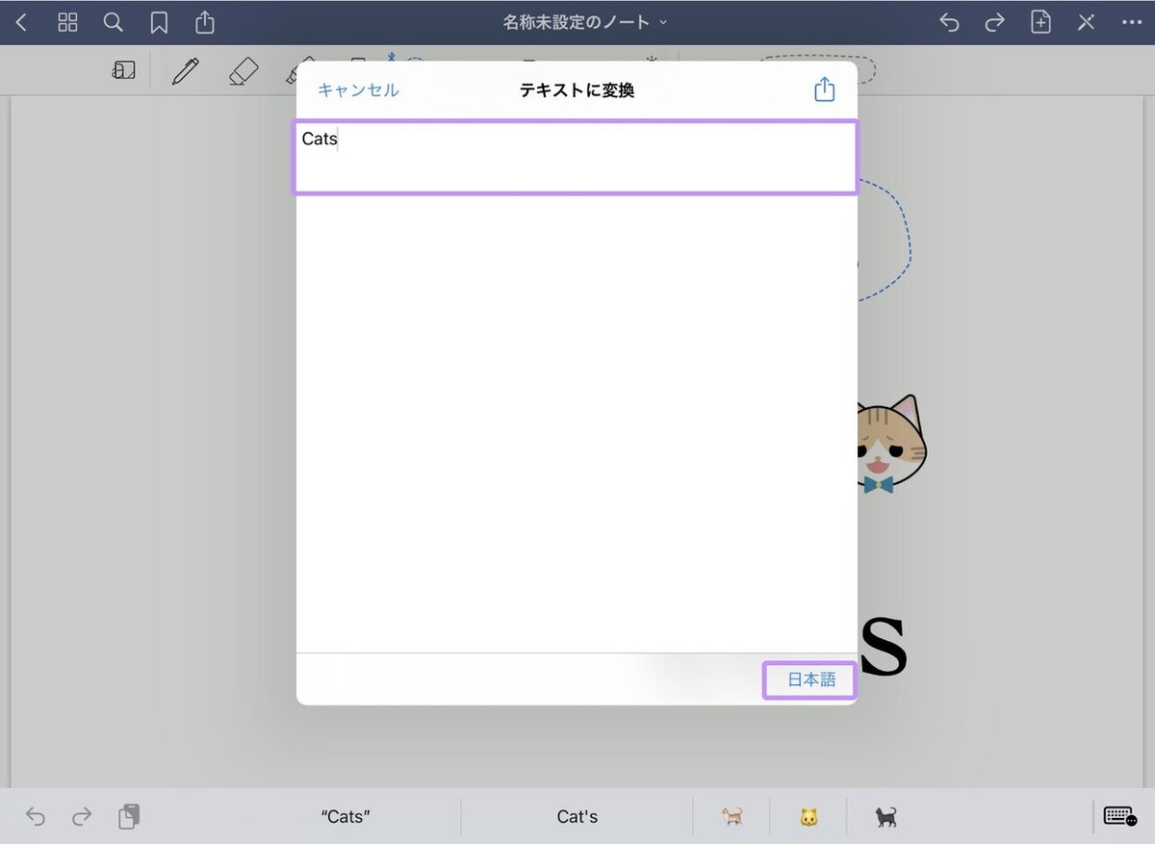Place cursor in the Cats text field

pos(575,157)
